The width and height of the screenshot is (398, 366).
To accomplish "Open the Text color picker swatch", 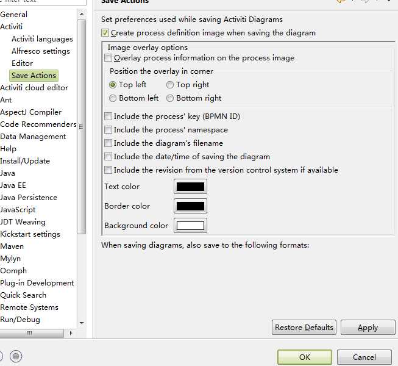I will tap(190, 187).
